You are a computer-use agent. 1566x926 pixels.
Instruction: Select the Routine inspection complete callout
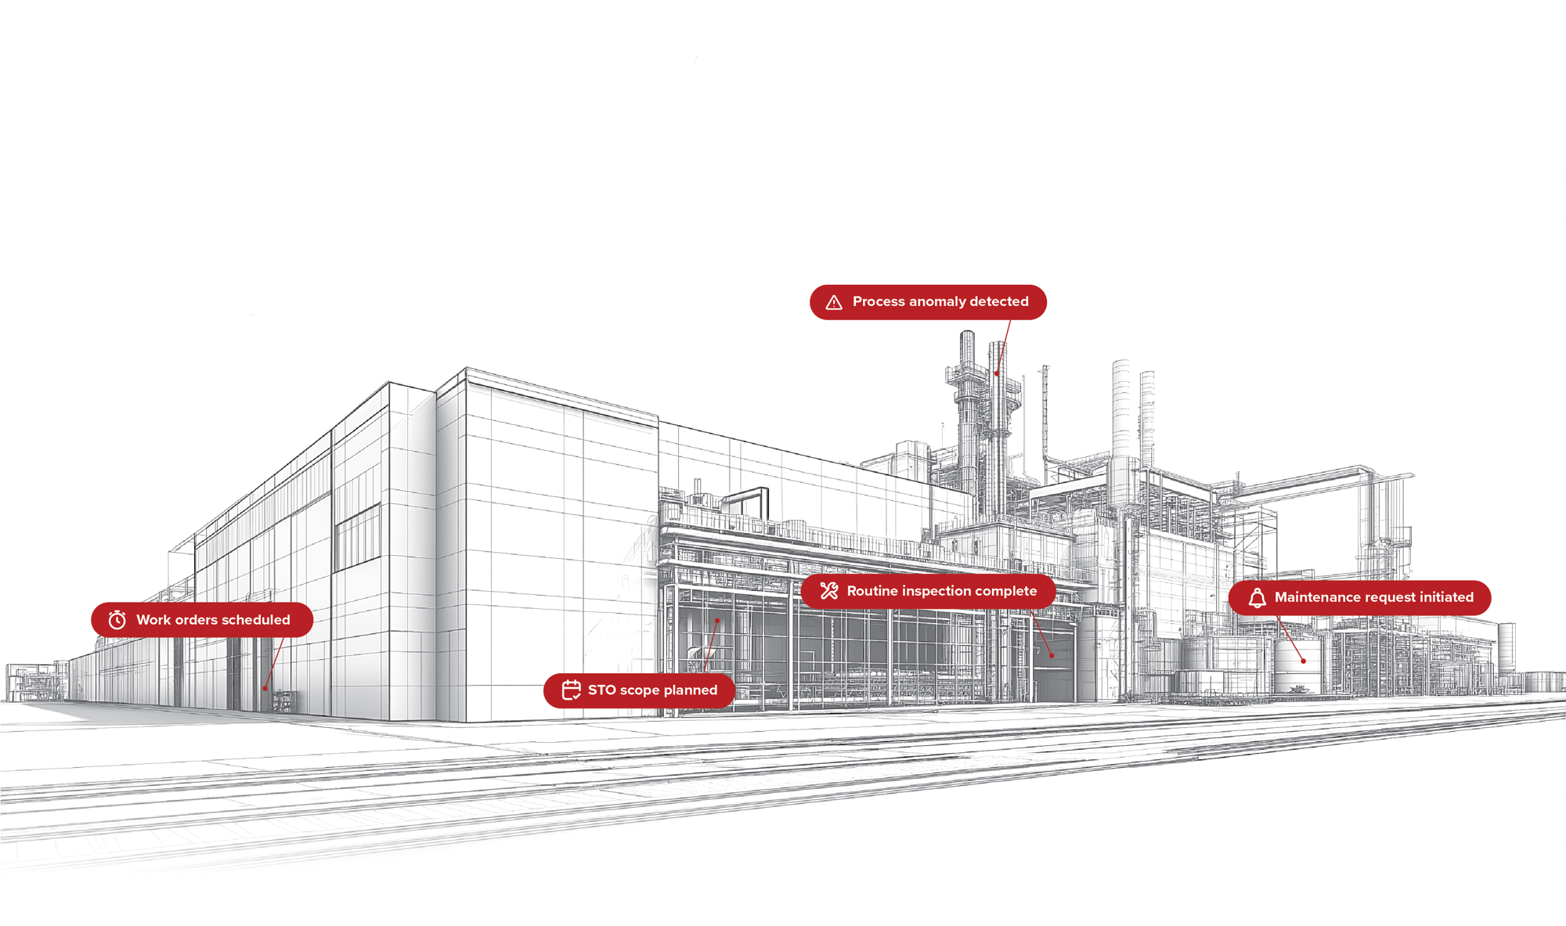tap(928, 591)
